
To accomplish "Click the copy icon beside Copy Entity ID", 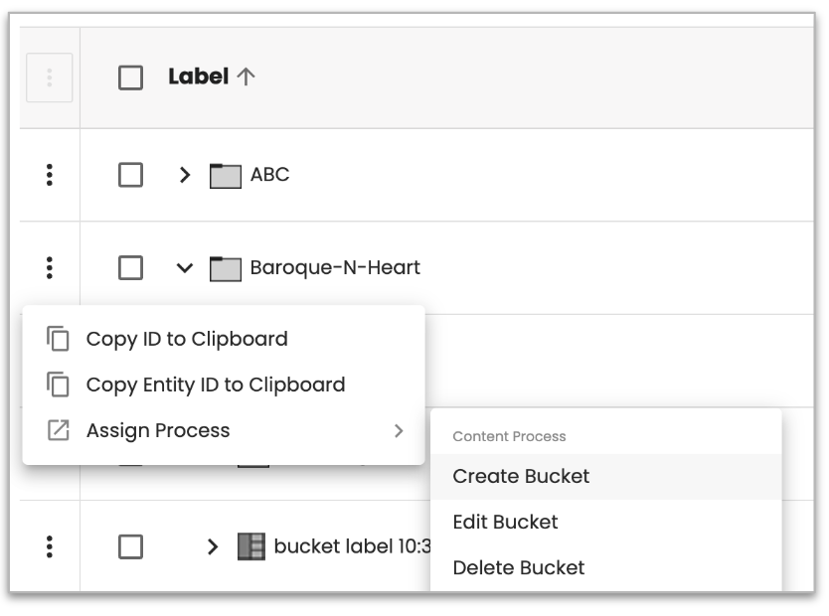I will [57, 385].
